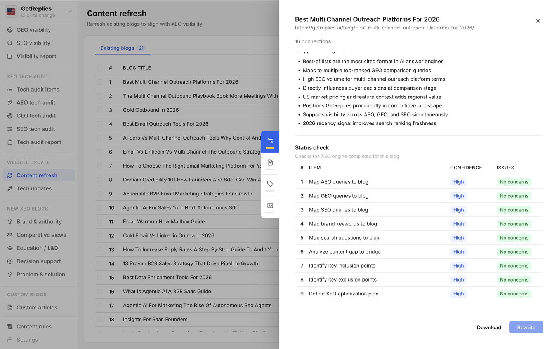Viewport: 559px width, 349px height.
Task: Open Comparative views blogs
Action: (39, 235)
